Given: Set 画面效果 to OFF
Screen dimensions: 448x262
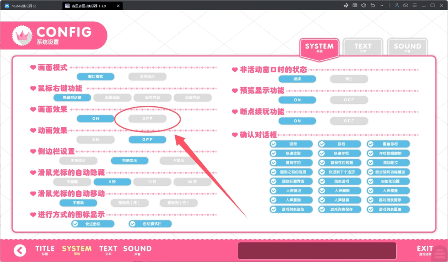Looking at the screenshot, I should [x=147, y=119].
